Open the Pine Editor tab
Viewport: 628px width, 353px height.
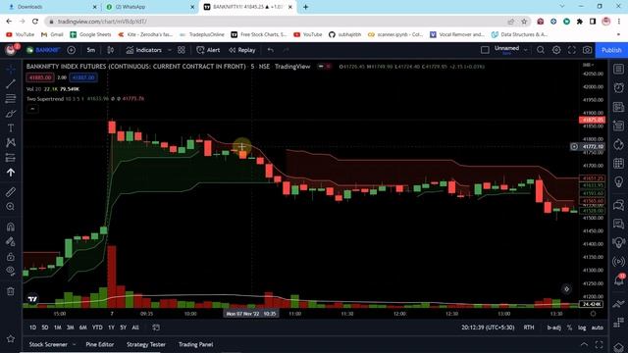tap(100, 344)
